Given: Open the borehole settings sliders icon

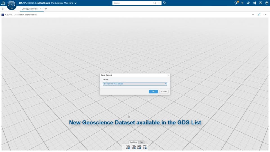Looking at the screenshot, I should [x=145, y=147].
